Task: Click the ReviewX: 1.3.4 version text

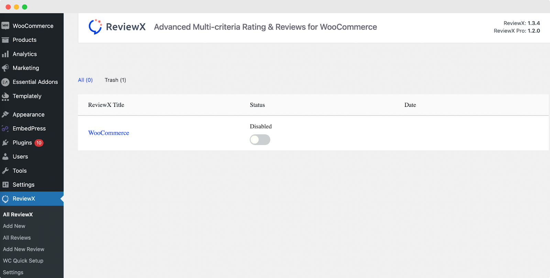Action: click(x=522, y=23)
